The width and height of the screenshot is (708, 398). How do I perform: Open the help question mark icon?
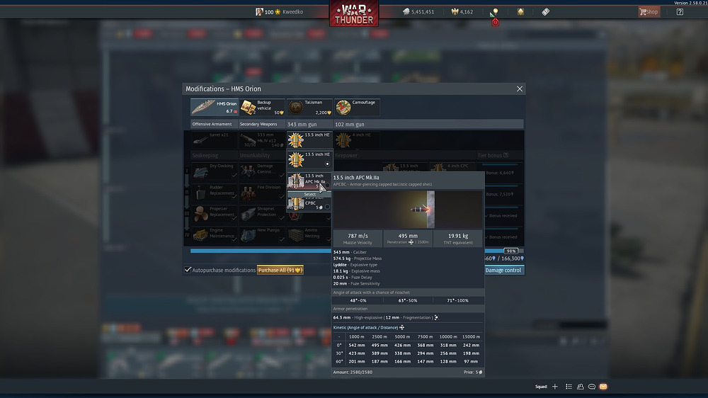tap(680, 12)
